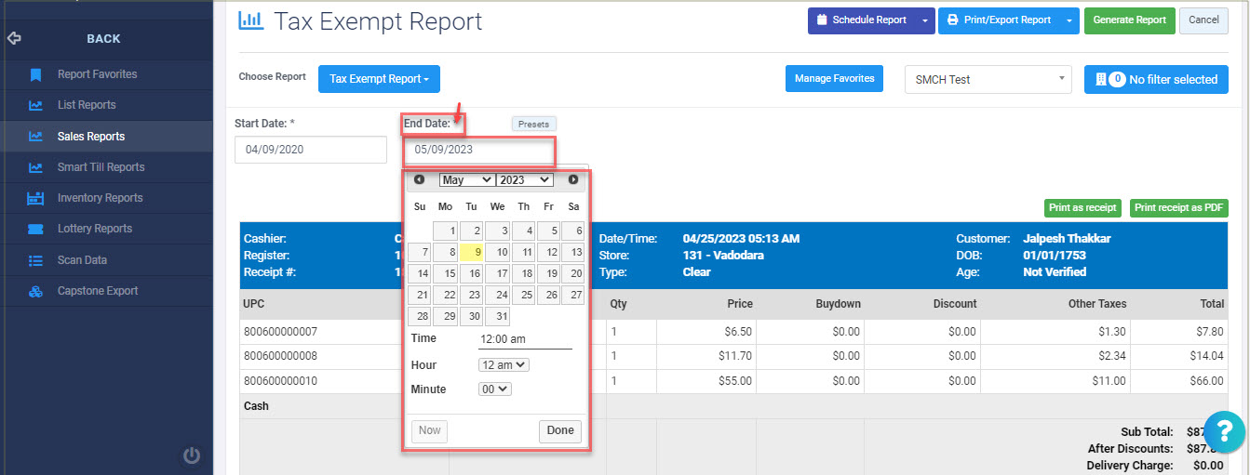Open the Minute dropdown showing 00
Viewport: 1250px width, 475px height.
click(x=495, y=389)
